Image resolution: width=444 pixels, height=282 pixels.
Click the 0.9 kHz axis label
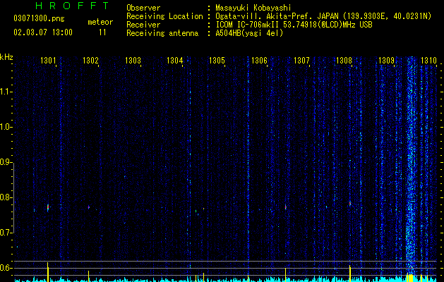pyautogui.click(x=6, y=162)
